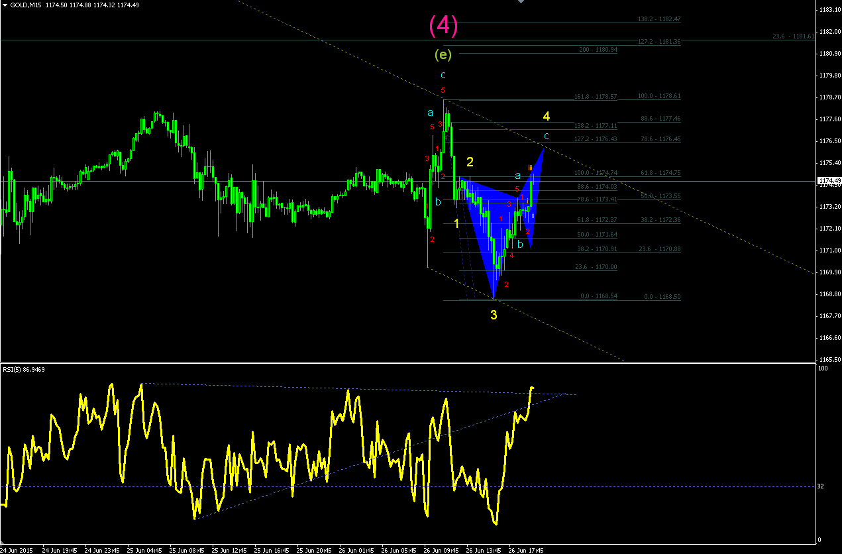Click Fibonacci level 38.2 - 1170.91
The image size is (842, 554).
(x=598, y=249)
